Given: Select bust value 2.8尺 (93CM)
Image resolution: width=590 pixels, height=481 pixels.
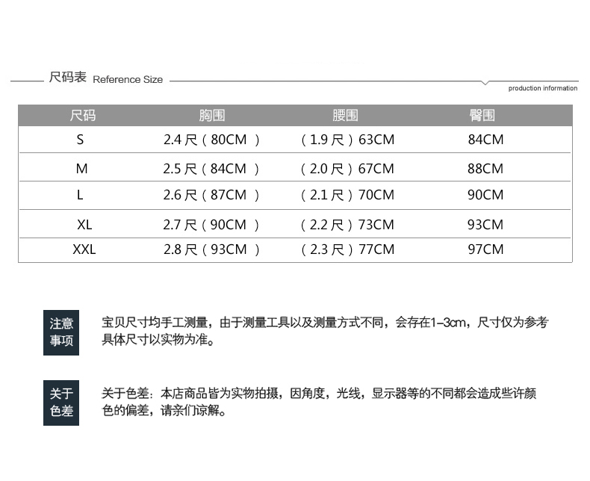Looking at the screenshot, I should (211, 249).
